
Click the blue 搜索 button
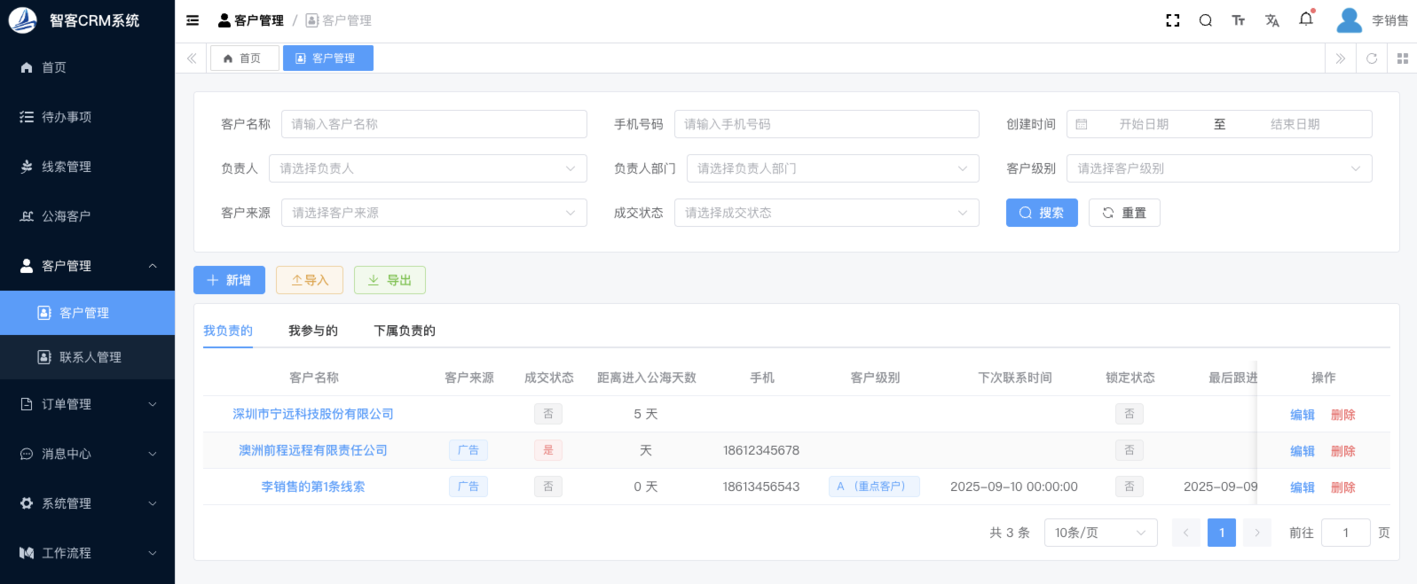click(1041, 213)
